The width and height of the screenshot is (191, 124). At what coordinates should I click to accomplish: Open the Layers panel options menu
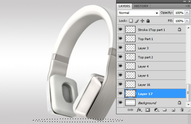pos(188,6)
